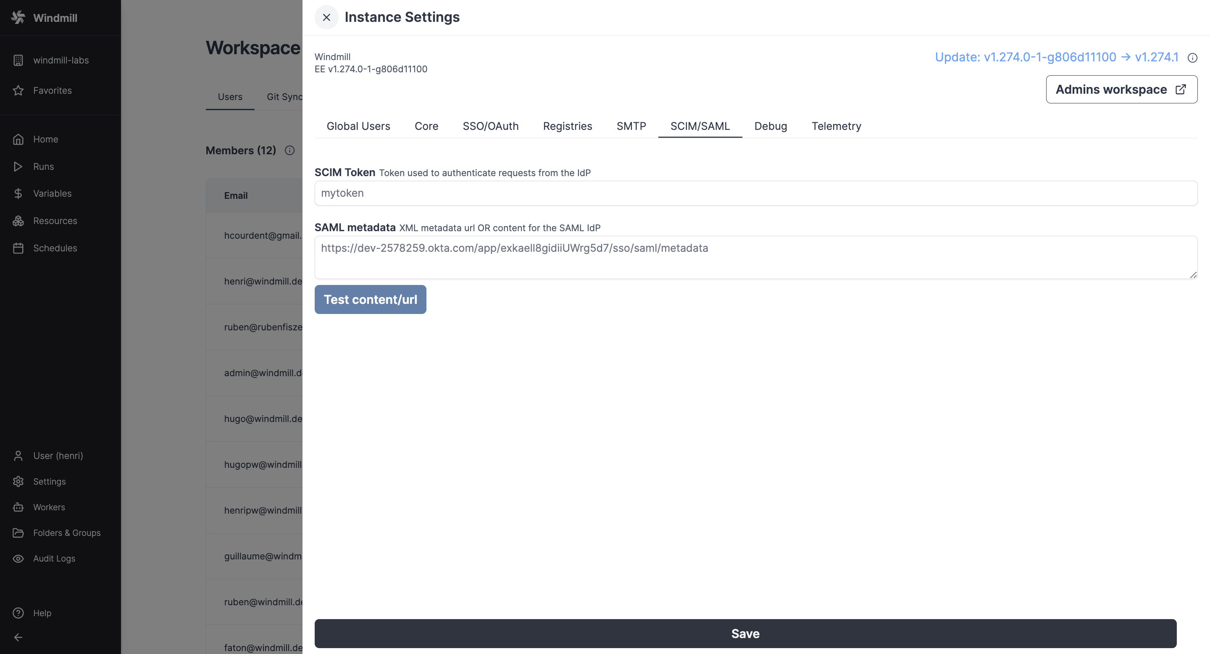Click the Test content/url button
Viewport: 1210px width, 654px height.
370,299
